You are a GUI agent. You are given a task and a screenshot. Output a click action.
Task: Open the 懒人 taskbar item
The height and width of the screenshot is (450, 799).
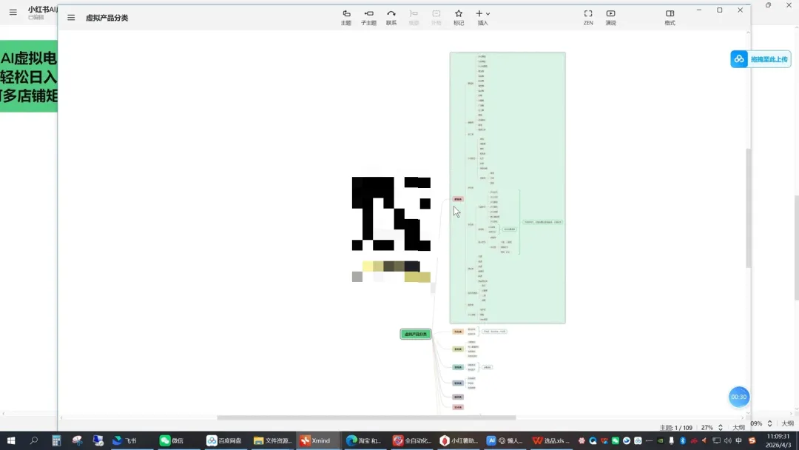pos(505,440)
